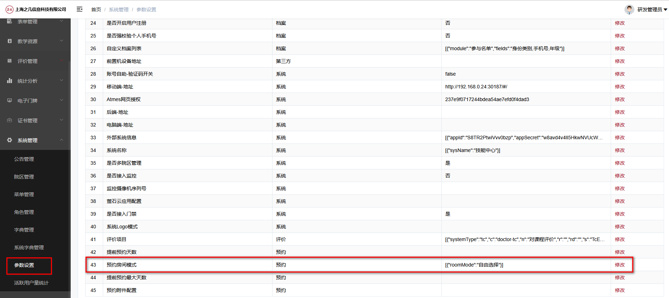
Task: Click 修改 for 是否接入监控
Action: click(620, 176)
